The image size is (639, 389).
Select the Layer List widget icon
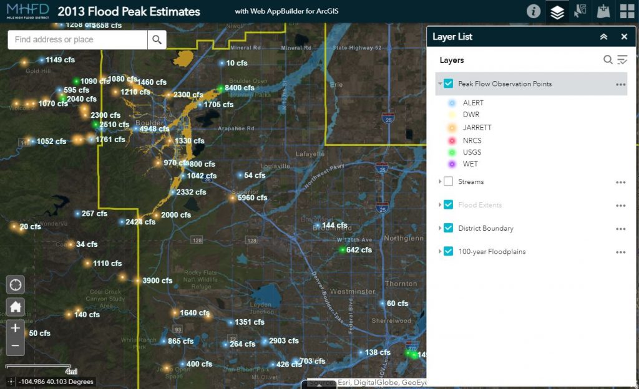point(558,11)
